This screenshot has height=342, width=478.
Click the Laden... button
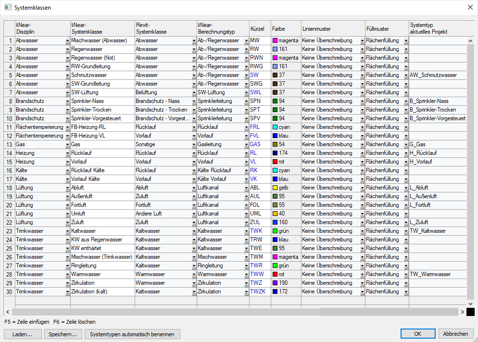(23, 334)
